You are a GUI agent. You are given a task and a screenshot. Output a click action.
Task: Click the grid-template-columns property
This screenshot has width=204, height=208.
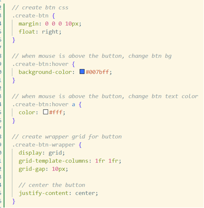pos(53,161)
